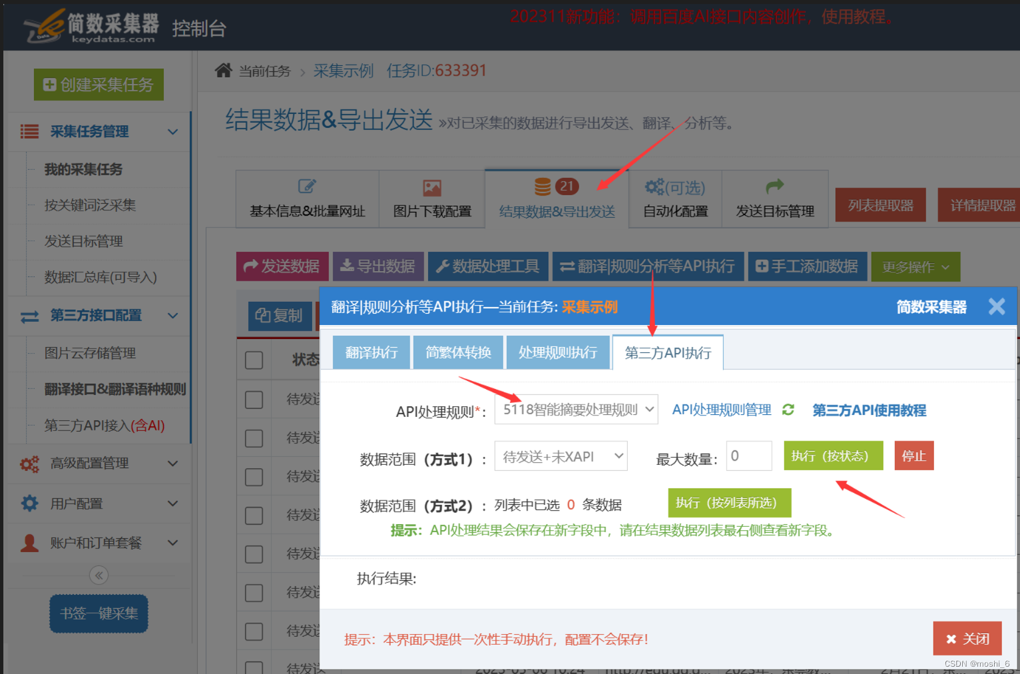Tick the third data row checkbox
The height and width of the screenshot is (674, 1020).
(254, 476)
